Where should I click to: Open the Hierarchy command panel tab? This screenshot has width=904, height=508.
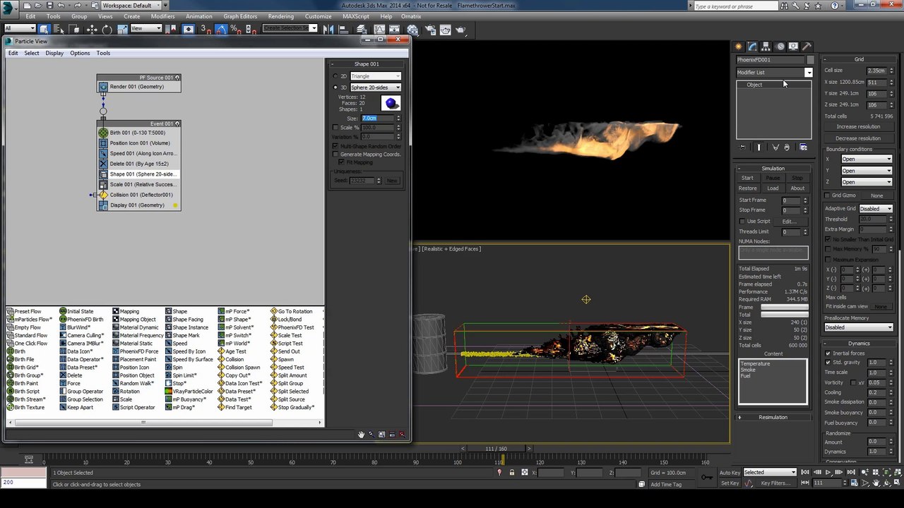[x=766, y=47]
